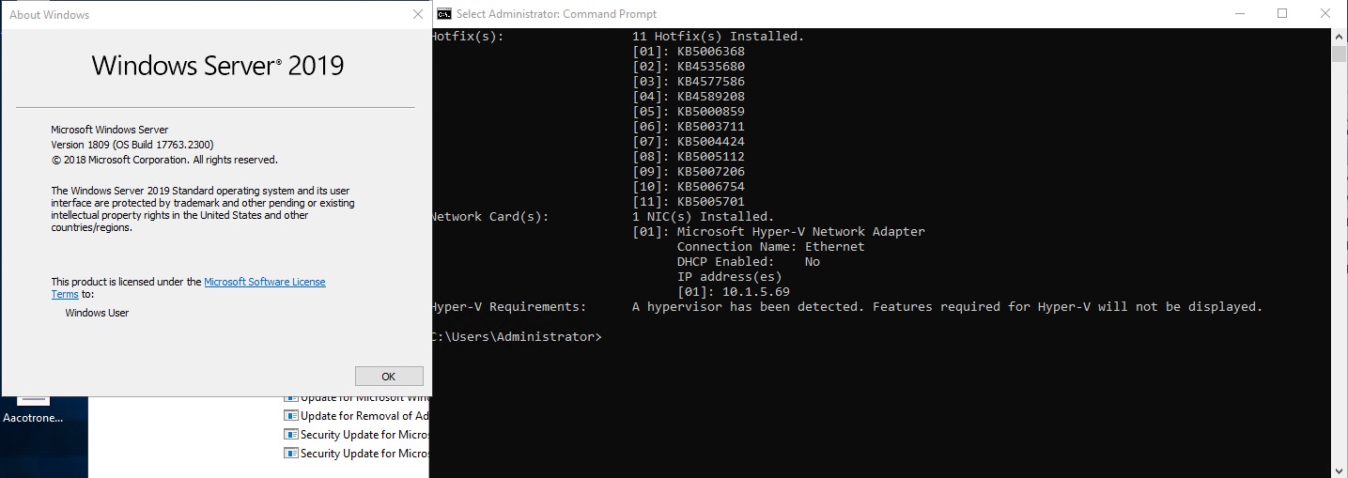Click hotfix KB5006754 line
The height and width of the screenshot is (478, 1348).
coord(689,187)
